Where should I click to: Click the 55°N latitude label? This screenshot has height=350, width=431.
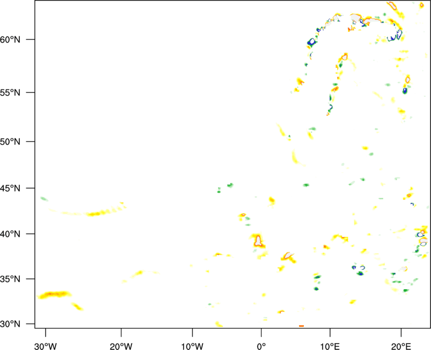10,92
